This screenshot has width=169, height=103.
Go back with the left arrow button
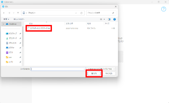pos(4,13)
